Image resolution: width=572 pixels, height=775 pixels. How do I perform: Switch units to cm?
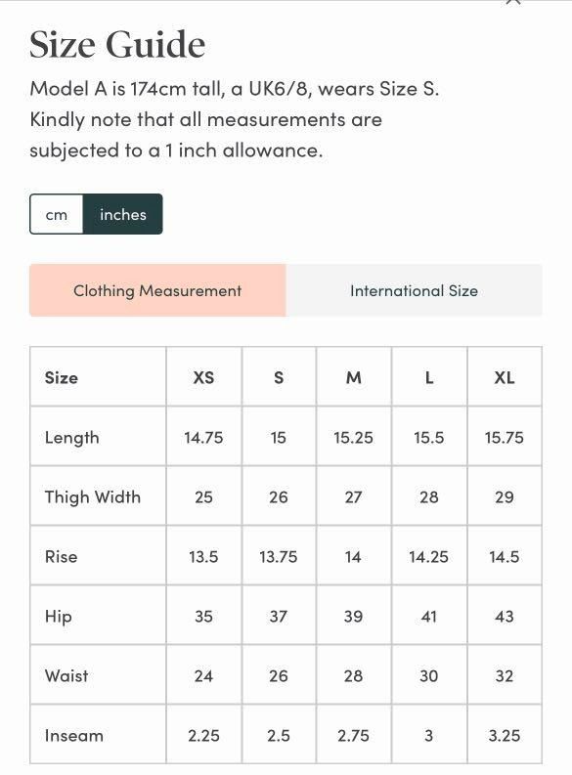pos(57,214)
